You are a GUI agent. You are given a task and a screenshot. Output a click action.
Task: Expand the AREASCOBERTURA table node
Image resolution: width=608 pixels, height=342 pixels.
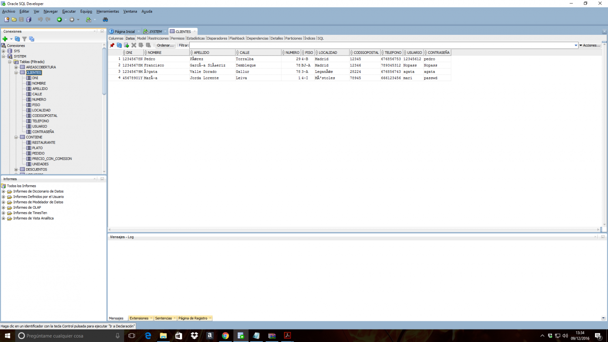click(x=16, y=67)
